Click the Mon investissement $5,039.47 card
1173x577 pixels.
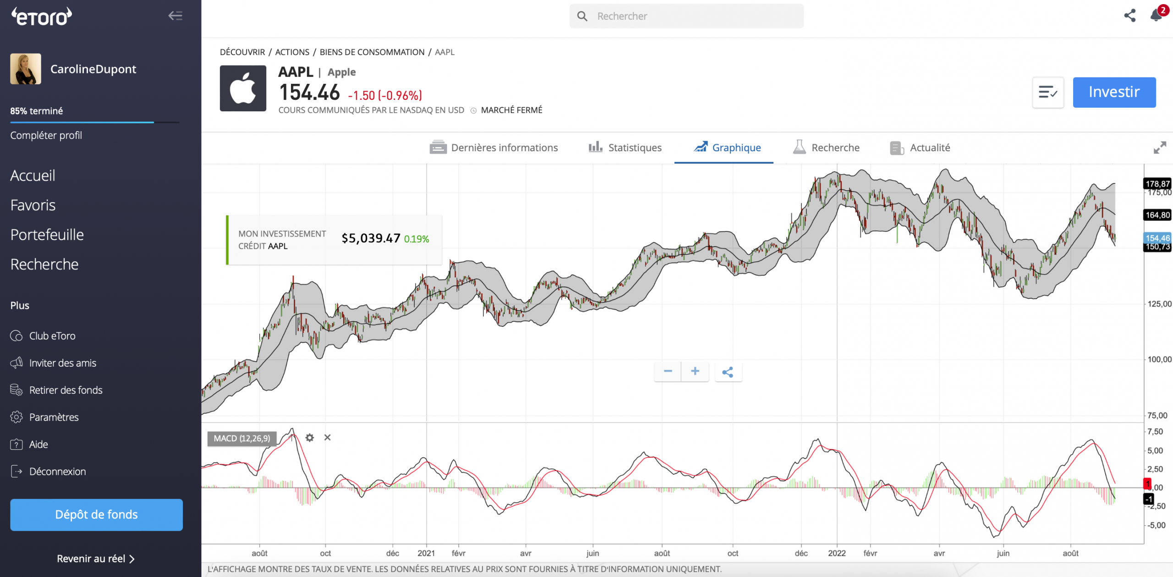click(334, 240)
